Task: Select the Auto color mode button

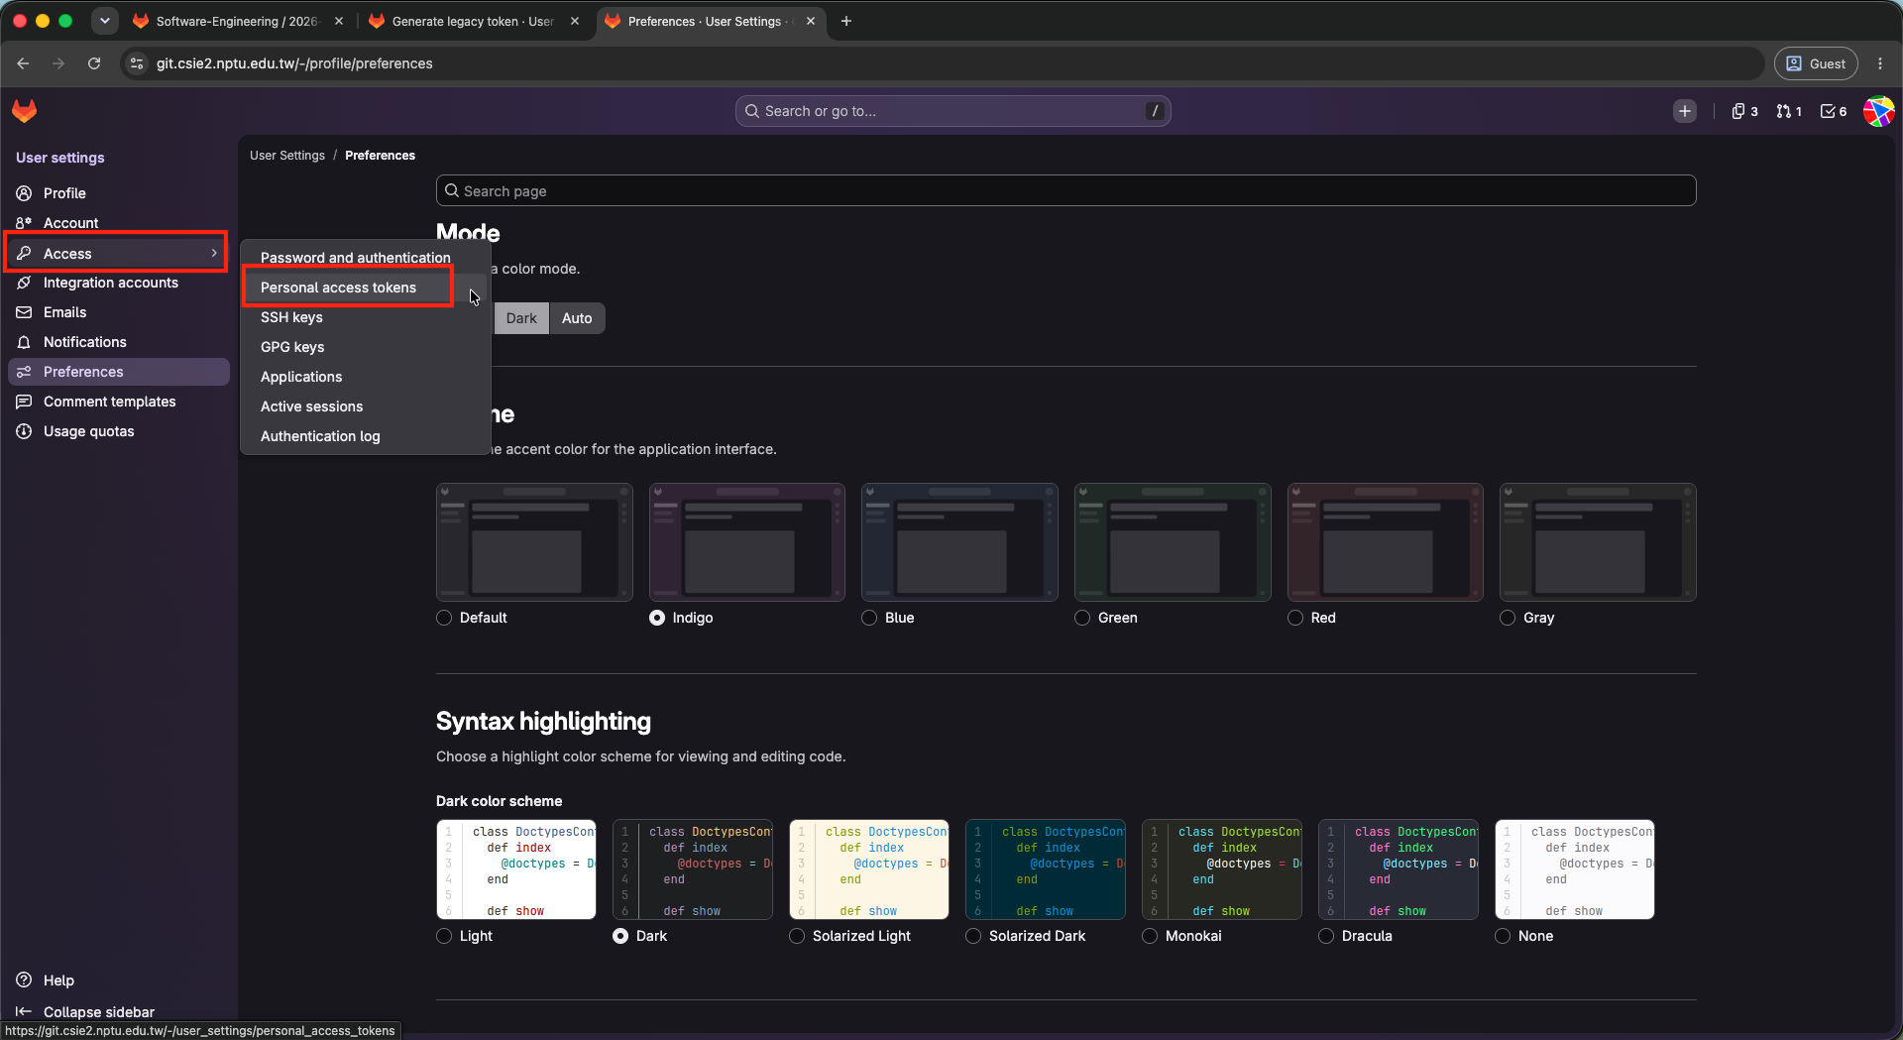Action: [577, 318]
